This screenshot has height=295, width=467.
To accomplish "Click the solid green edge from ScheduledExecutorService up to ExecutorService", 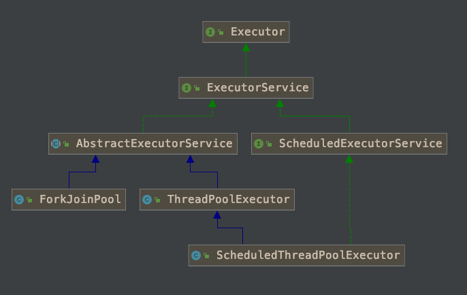I will 315,116.
